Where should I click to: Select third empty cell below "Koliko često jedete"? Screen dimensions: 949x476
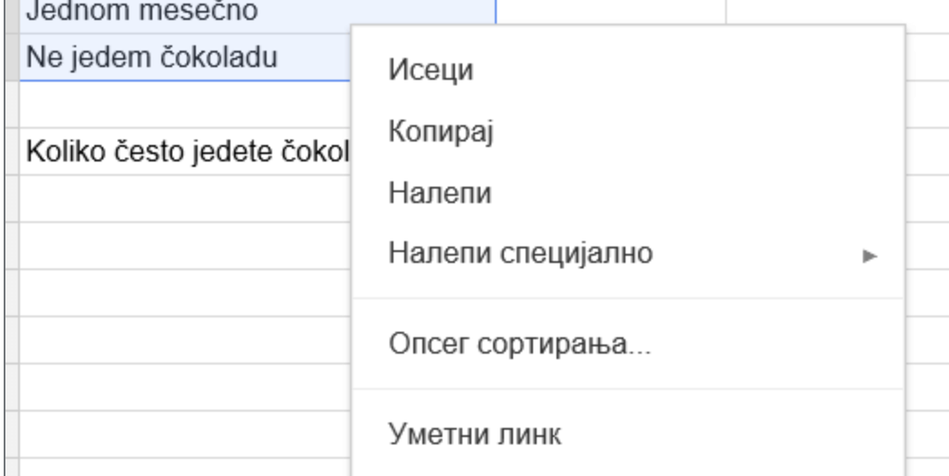(x=181, y=292)
